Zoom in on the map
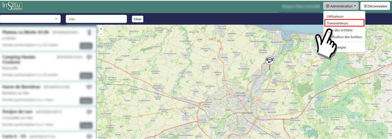 point(101,29)
